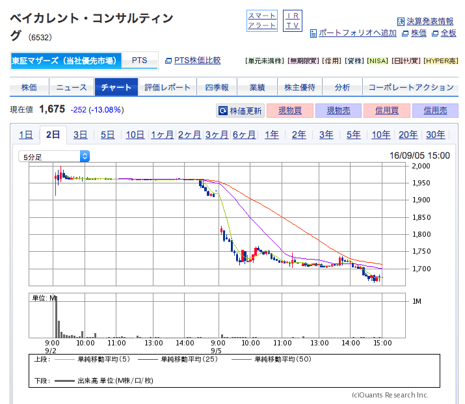Click the 株価更新 refresh button
Image resolution: width=465 pixels, height=404 pixels.
[240, 111]
